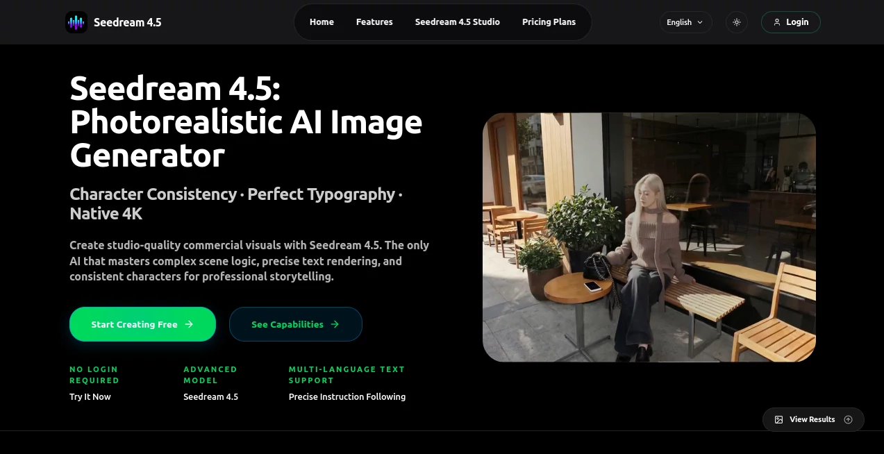
Task: Open the Features page
Action: (x=374, y=22)
